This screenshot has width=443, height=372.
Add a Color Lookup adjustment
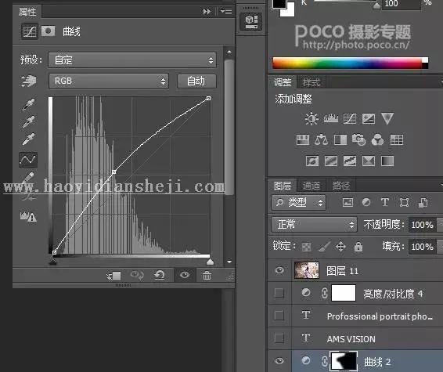tap(397, 139)
